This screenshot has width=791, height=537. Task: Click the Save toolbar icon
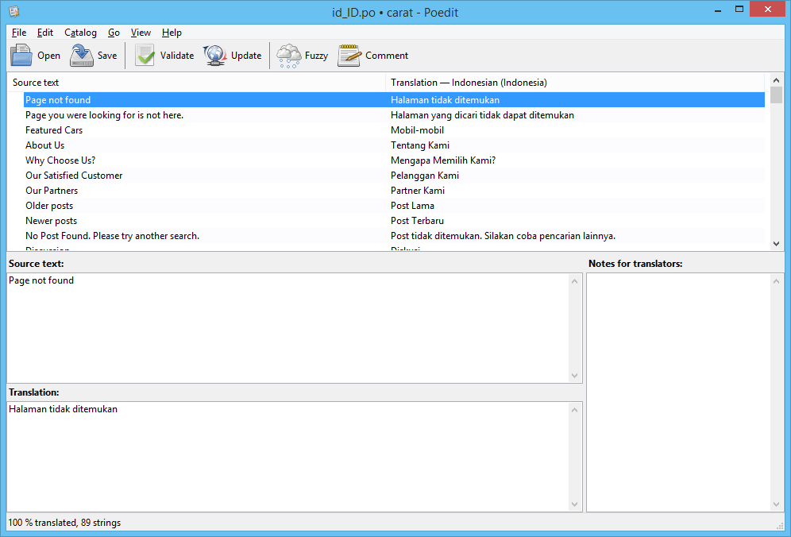click(82, 56)
